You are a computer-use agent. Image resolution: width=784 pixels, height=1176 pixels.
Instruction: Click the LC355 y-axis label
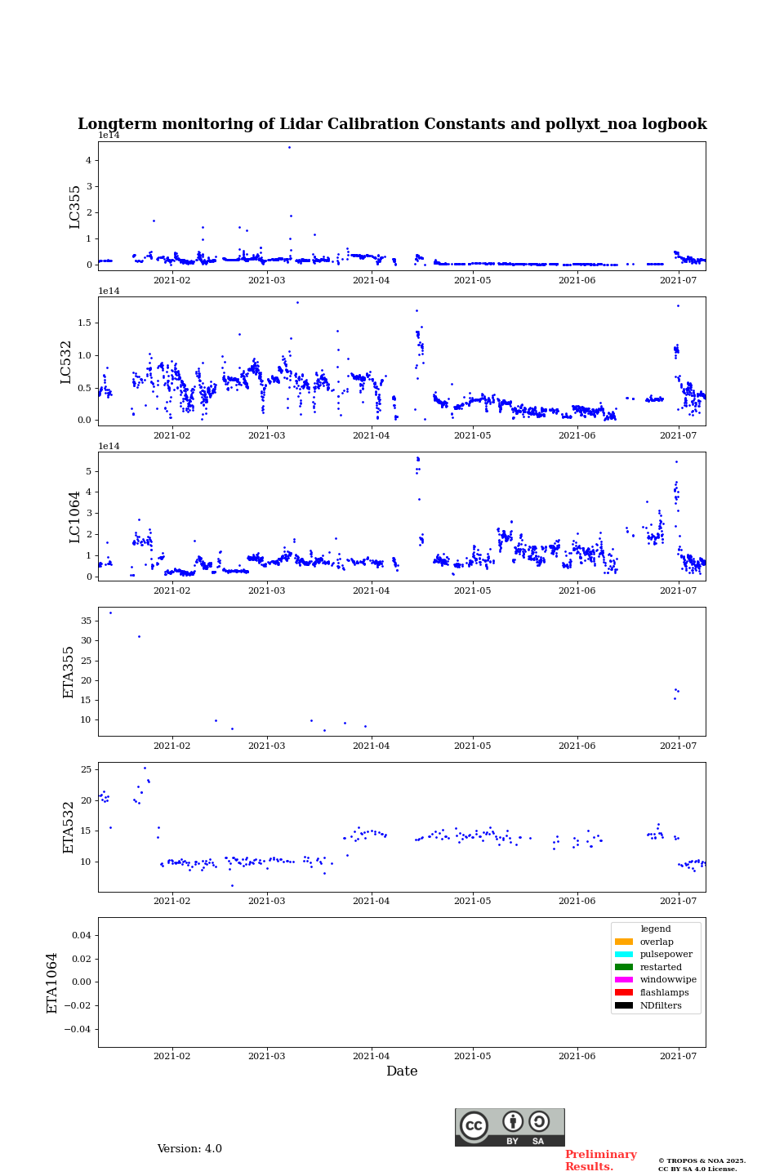[x=75, y=207]
